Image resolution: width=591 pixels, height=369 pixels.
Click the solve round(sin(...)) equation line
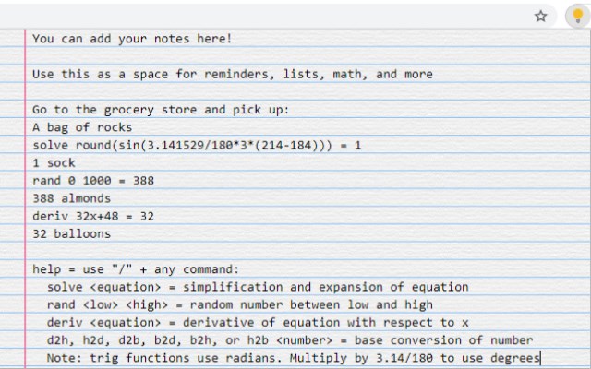197,145
